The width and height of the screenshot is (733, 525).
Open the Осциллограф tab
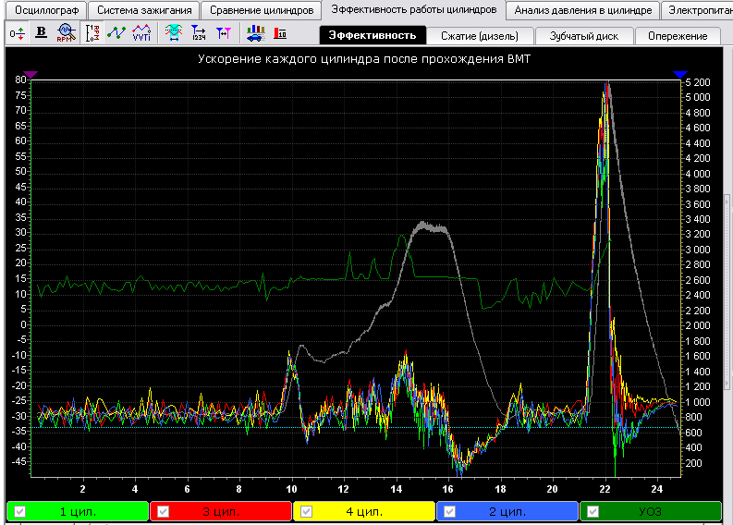click(46, 10)
